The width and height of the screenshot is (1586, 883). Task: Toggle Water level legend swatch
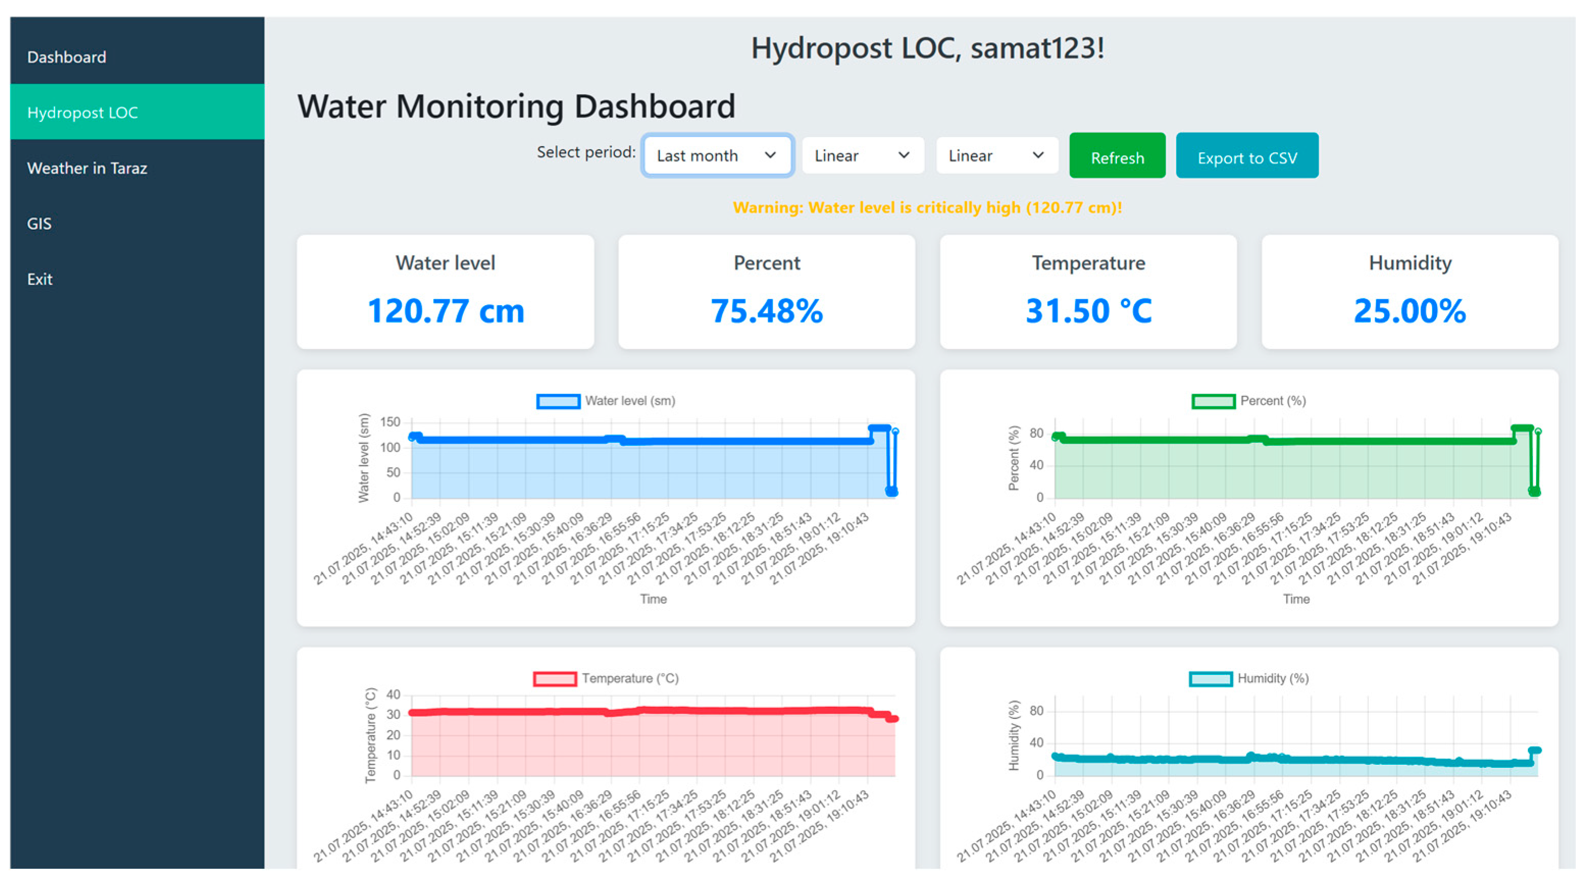558,401
